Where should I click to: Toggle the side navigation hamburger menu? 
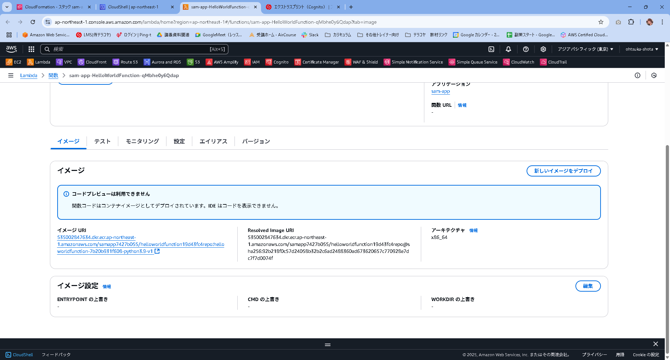click(x=11, y=75)
